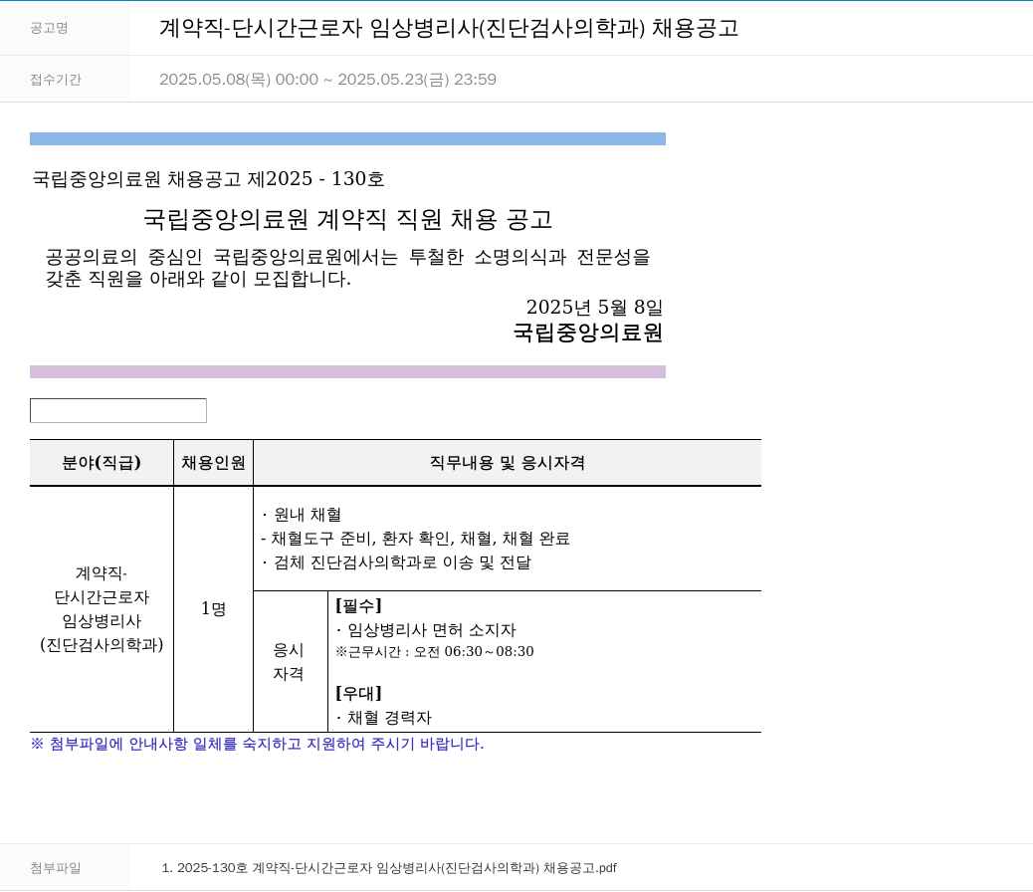Click the line 채혈도구 준비, 환자 확인
The image size is (1033, 892).
coord(415,539)
